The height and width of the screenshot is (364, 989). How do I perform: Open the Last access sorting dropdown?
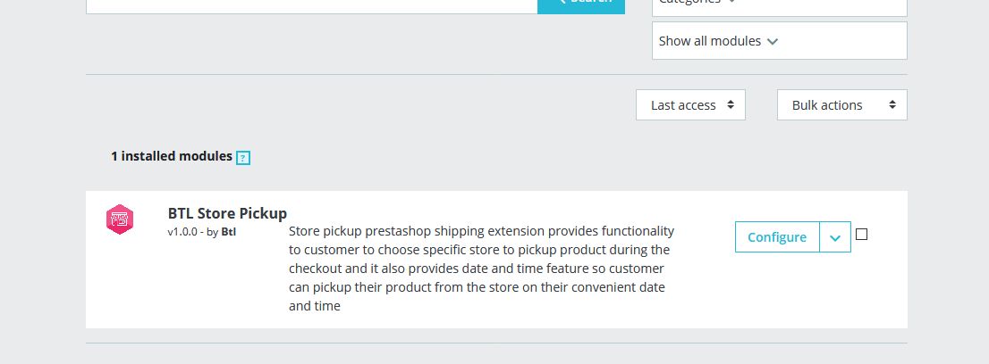[x=690, y=104]
